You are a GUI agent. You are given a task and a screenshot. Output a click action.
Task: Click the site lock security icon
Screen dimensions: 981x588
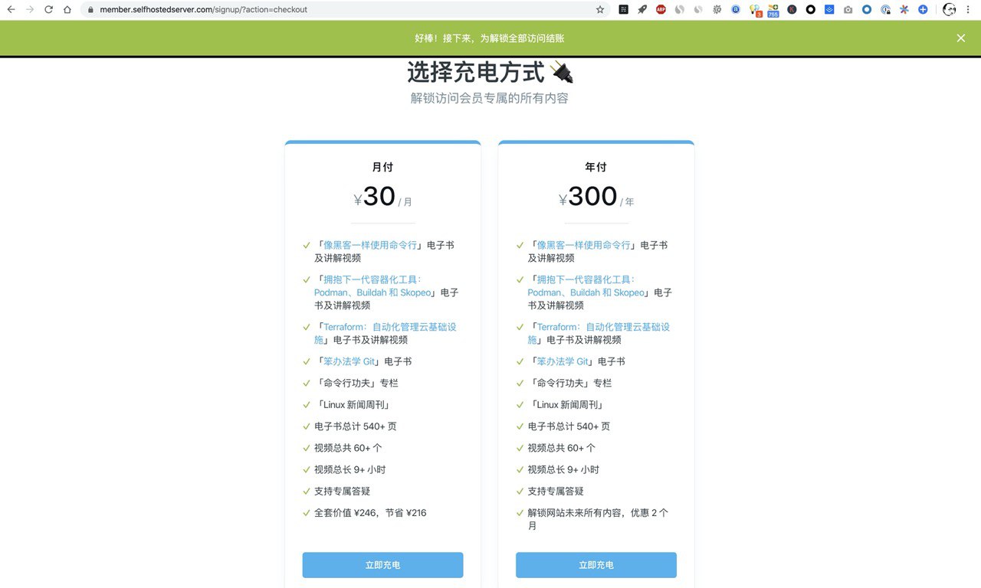(x=90, y=10)
